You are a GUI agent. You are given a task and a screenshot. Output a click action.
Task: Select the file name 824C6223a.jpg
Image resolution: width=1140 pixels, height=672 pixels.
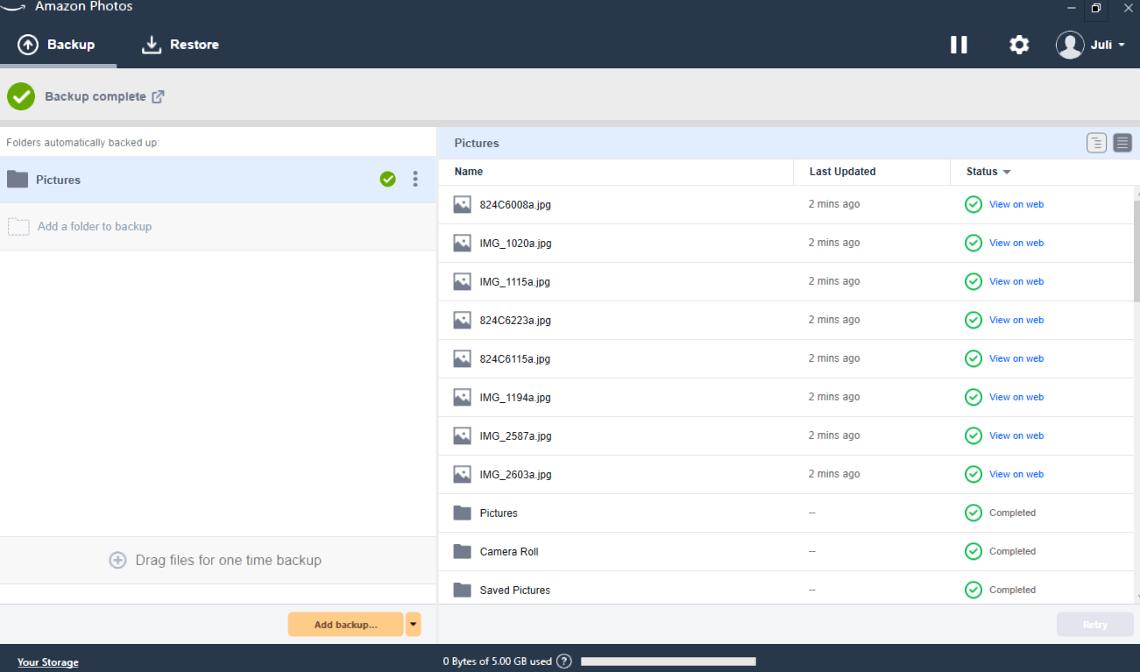[x=515, y=321]
